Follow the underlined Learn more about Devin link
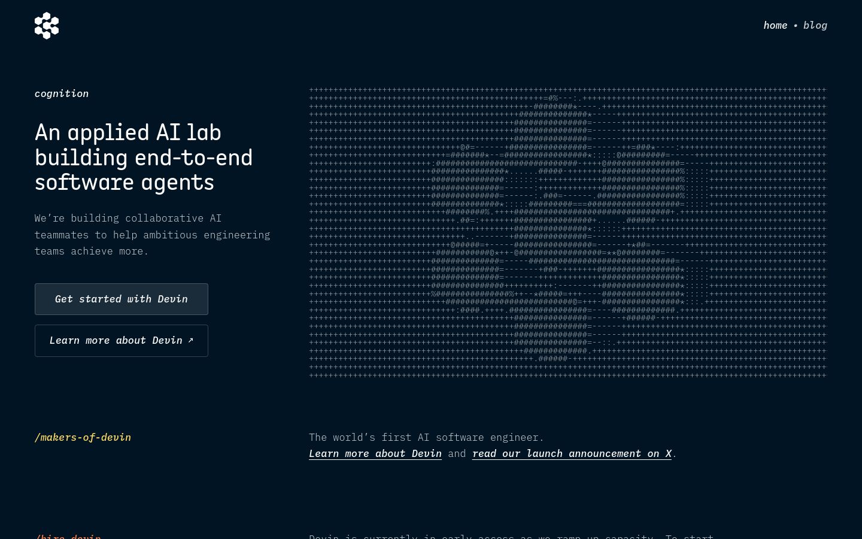 pos(375,454)
